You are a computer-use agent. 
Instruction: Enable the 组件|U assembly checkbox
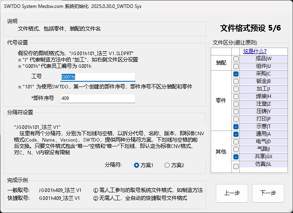pos(236,66)
